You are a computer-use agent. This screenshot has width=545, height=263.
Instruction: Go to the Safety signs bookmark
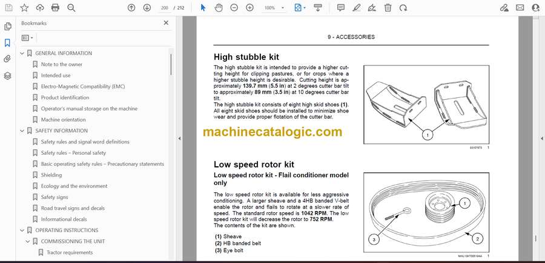[x=54, y=197]
